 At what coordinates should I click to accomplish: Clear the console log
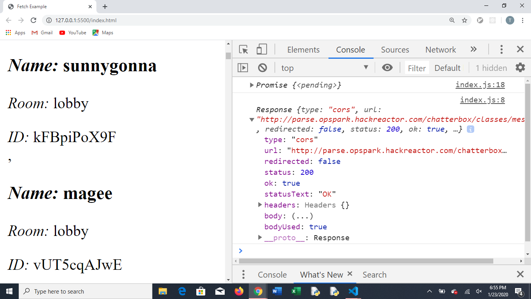click(262, 68)
